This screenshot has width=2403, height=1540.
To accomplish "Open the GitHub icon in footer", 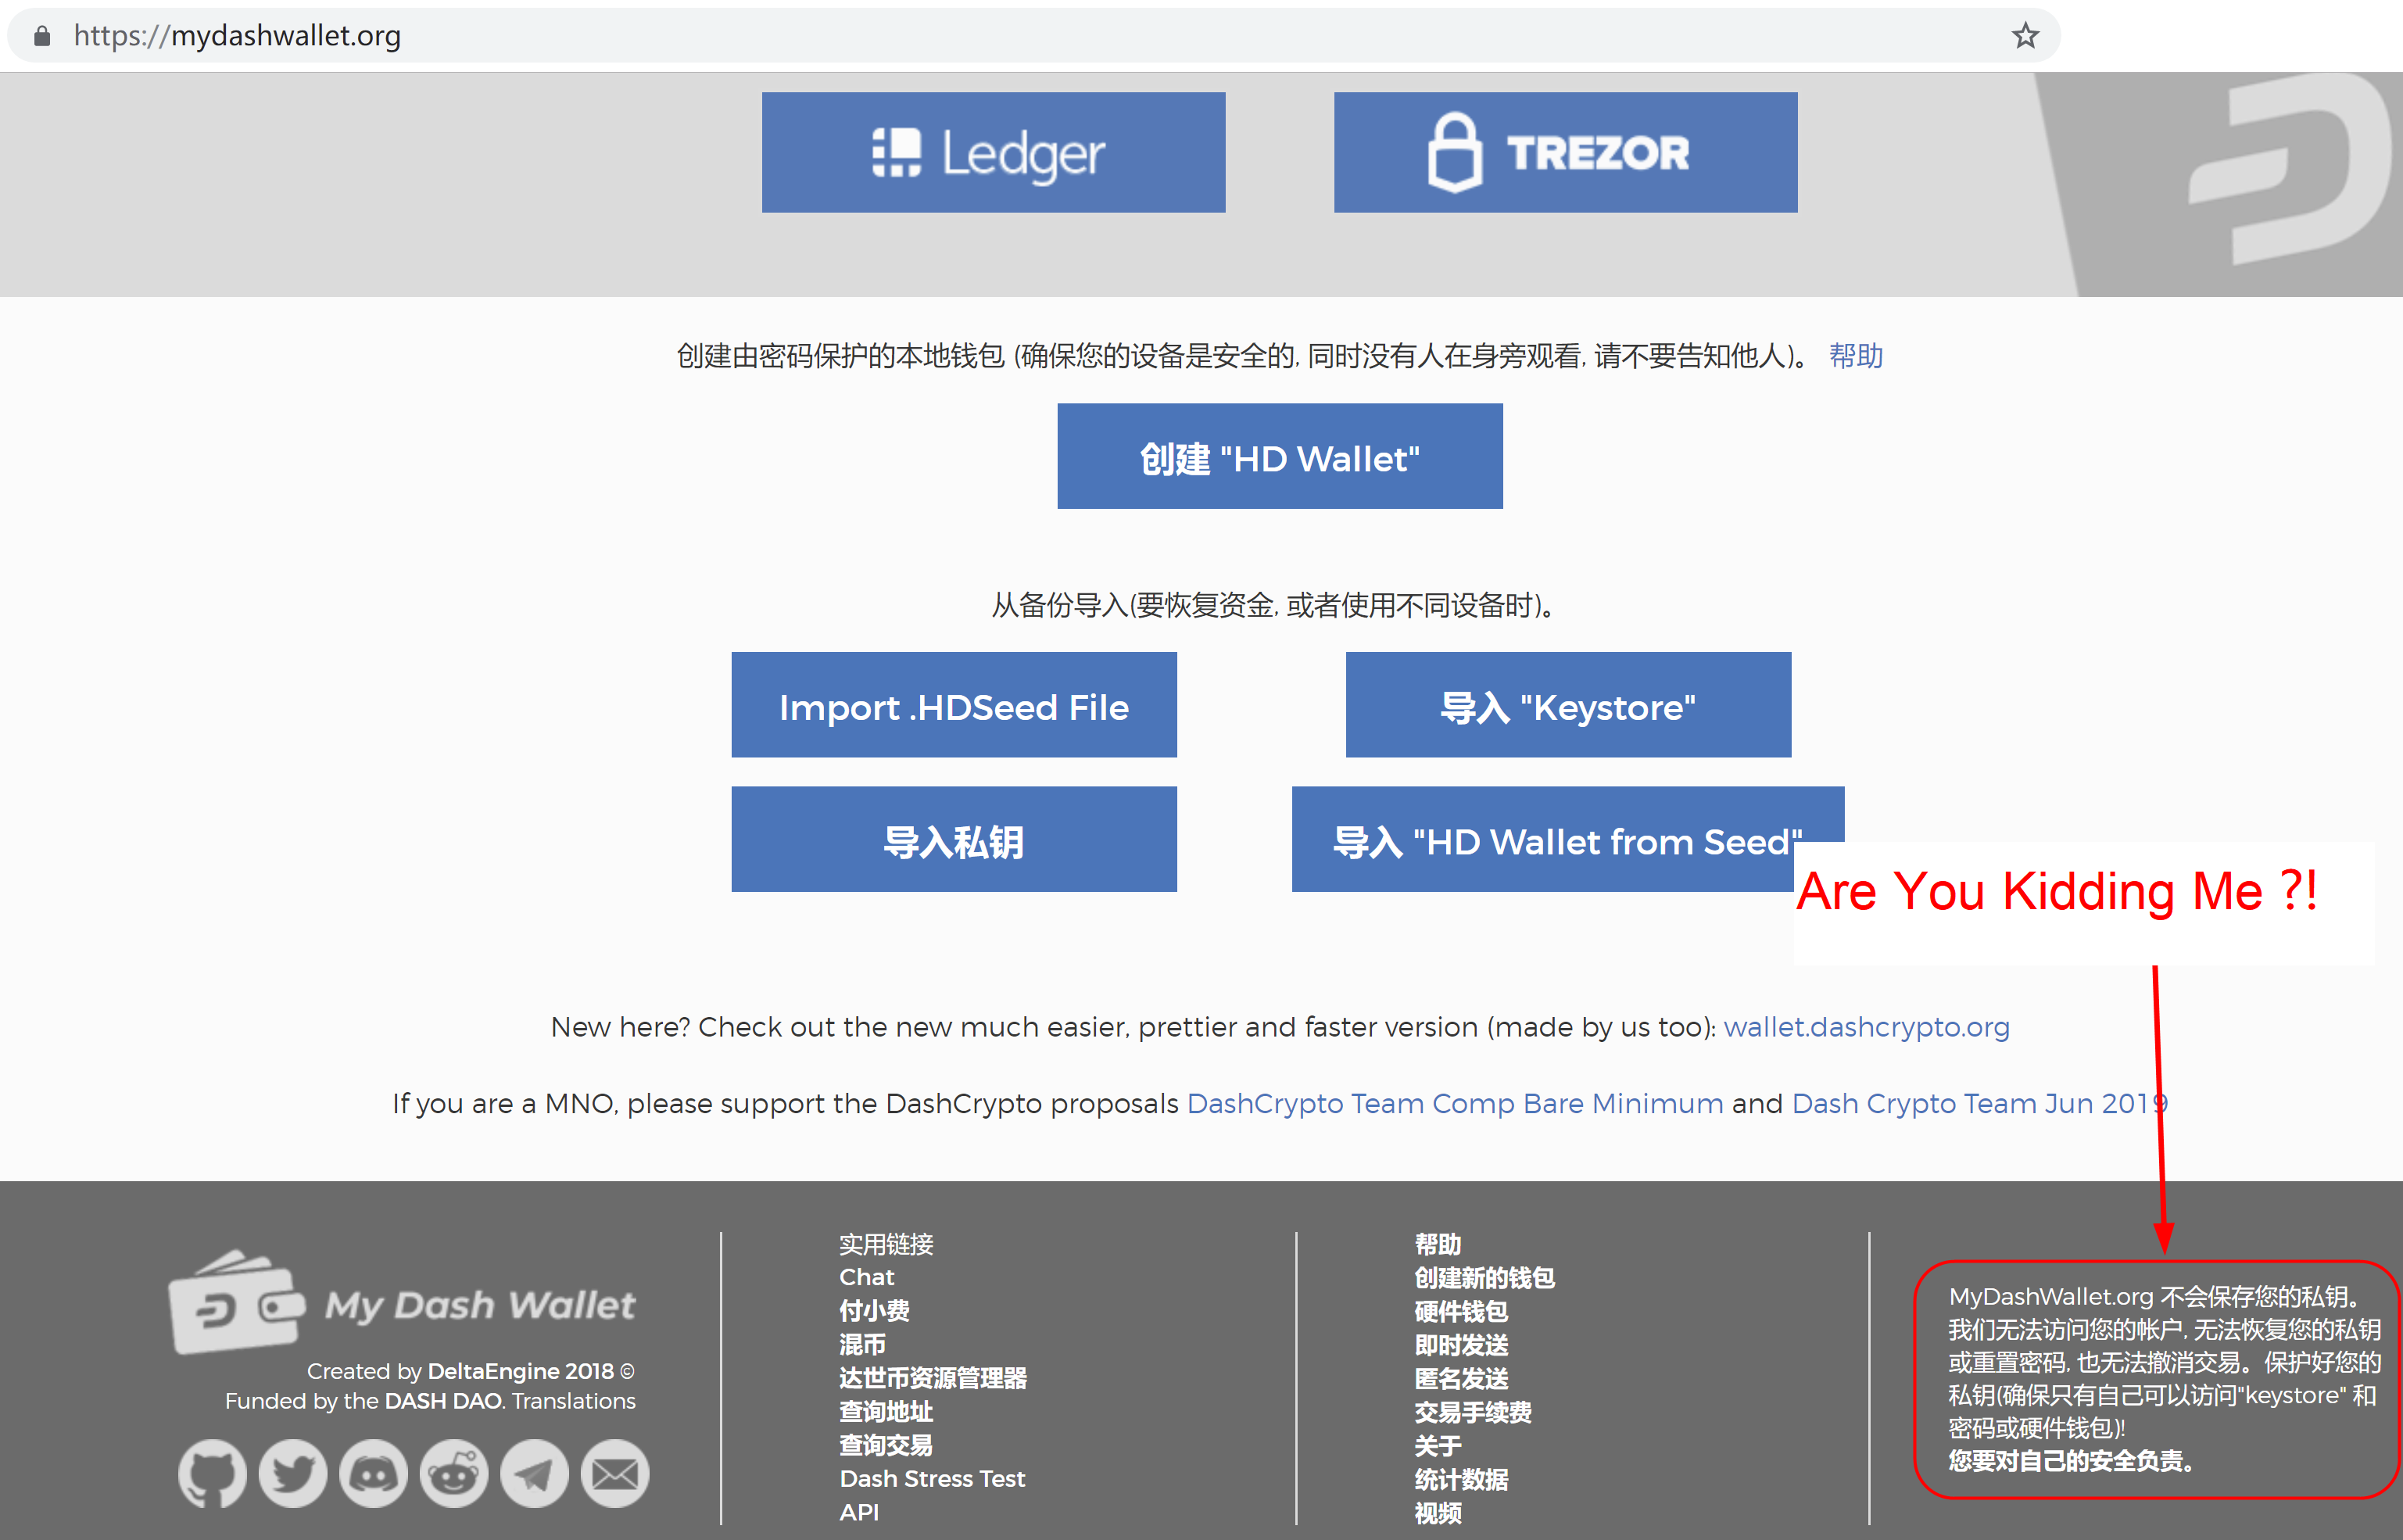I will 212,1473.
